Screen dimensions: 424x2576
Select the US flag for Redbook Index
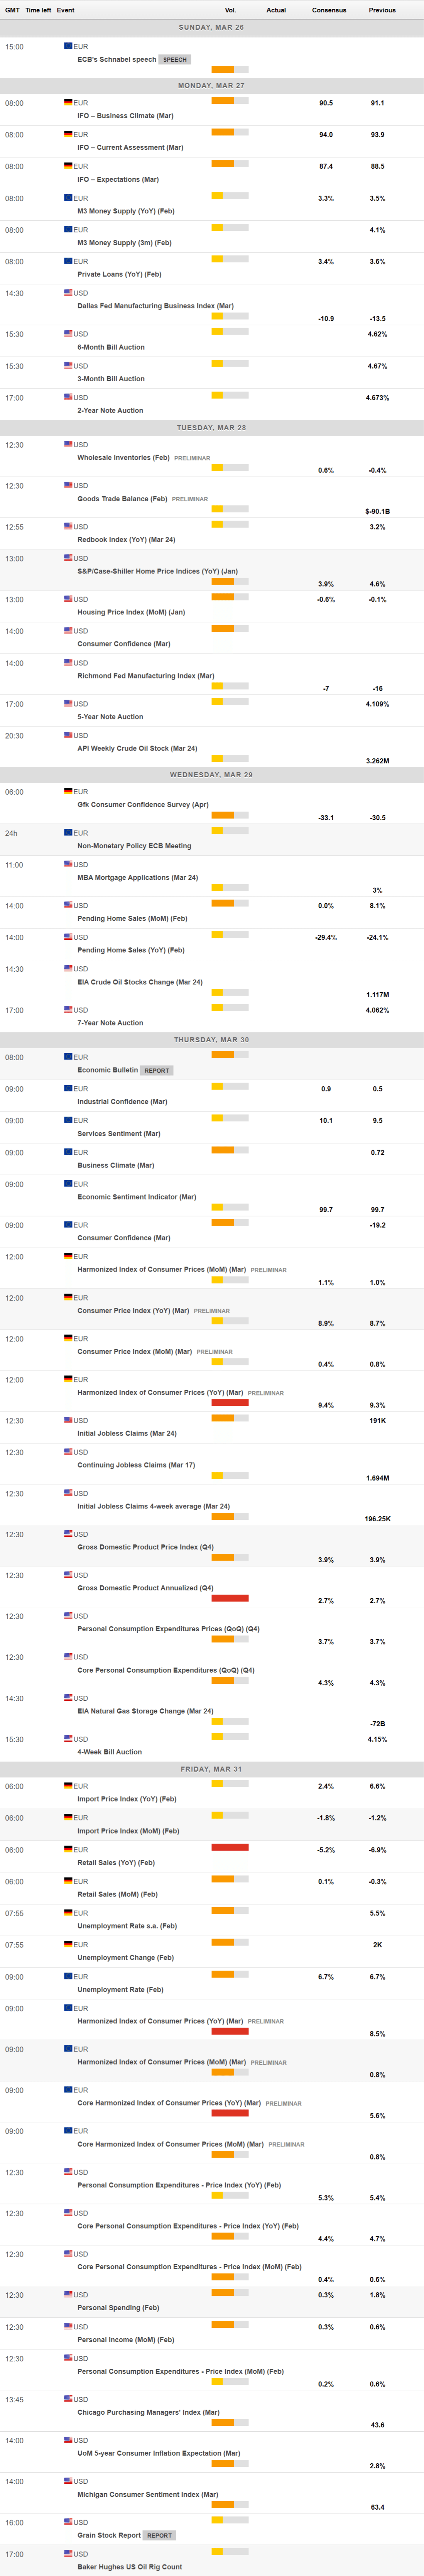[68, 526]
